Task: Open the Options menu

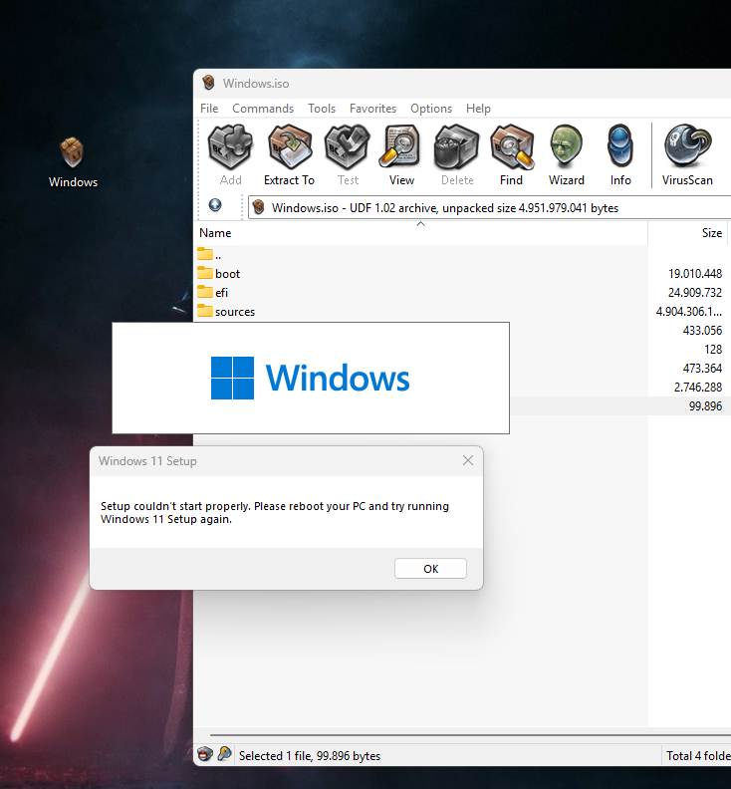Action: pyautogui.click(x=431, y=109)
